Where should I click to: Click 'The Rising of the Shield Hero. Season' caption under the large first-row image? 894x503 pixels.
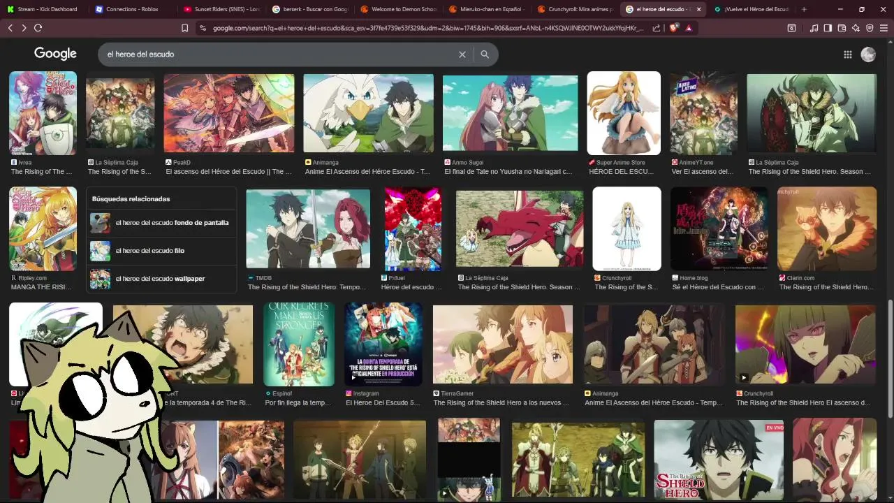pyautogui.click(x=809, y=171)
